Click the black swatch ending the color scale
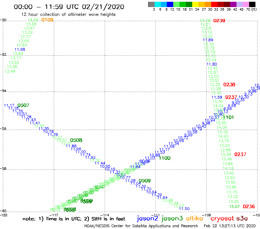Image resolution: width=260 pixels, height=229 pixels. 252,4
